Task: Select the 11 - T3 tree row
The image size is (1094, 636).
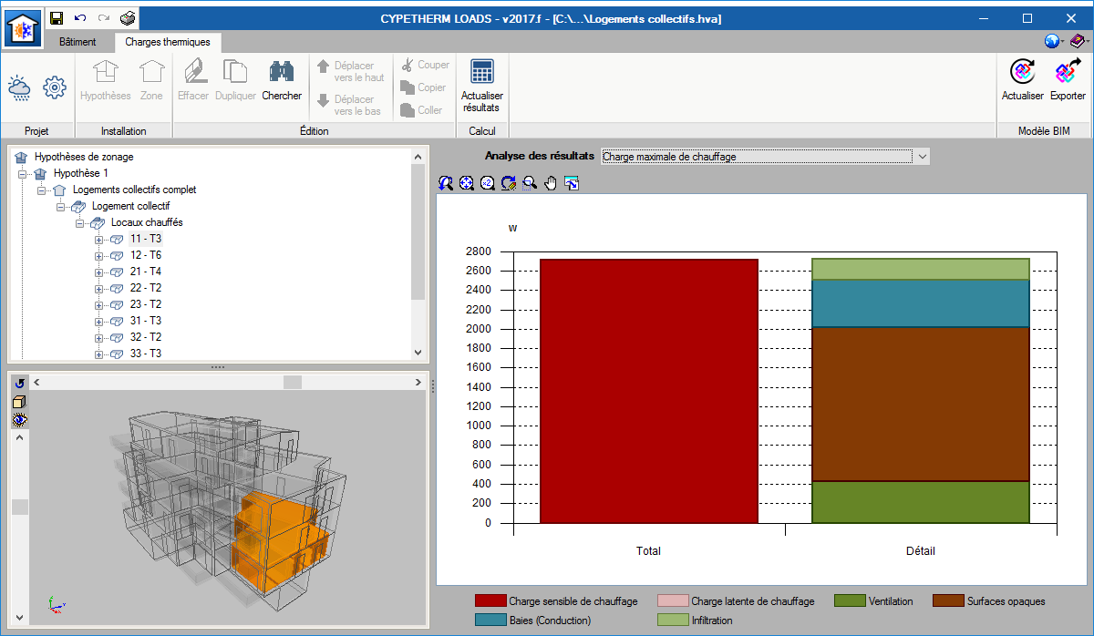Action: click(145, 239)
